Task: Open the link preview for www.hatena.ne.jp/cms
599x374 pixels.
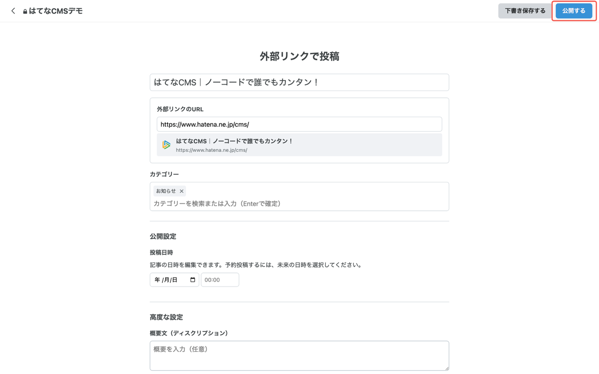Action: click(x=299, y=144)
